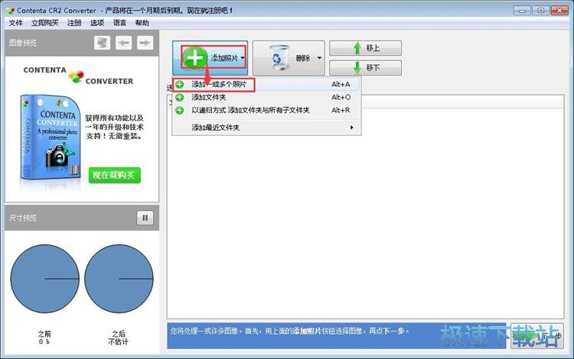Open the 添加照片 dropdown arrow
The image size is (574, 359).
243,58
